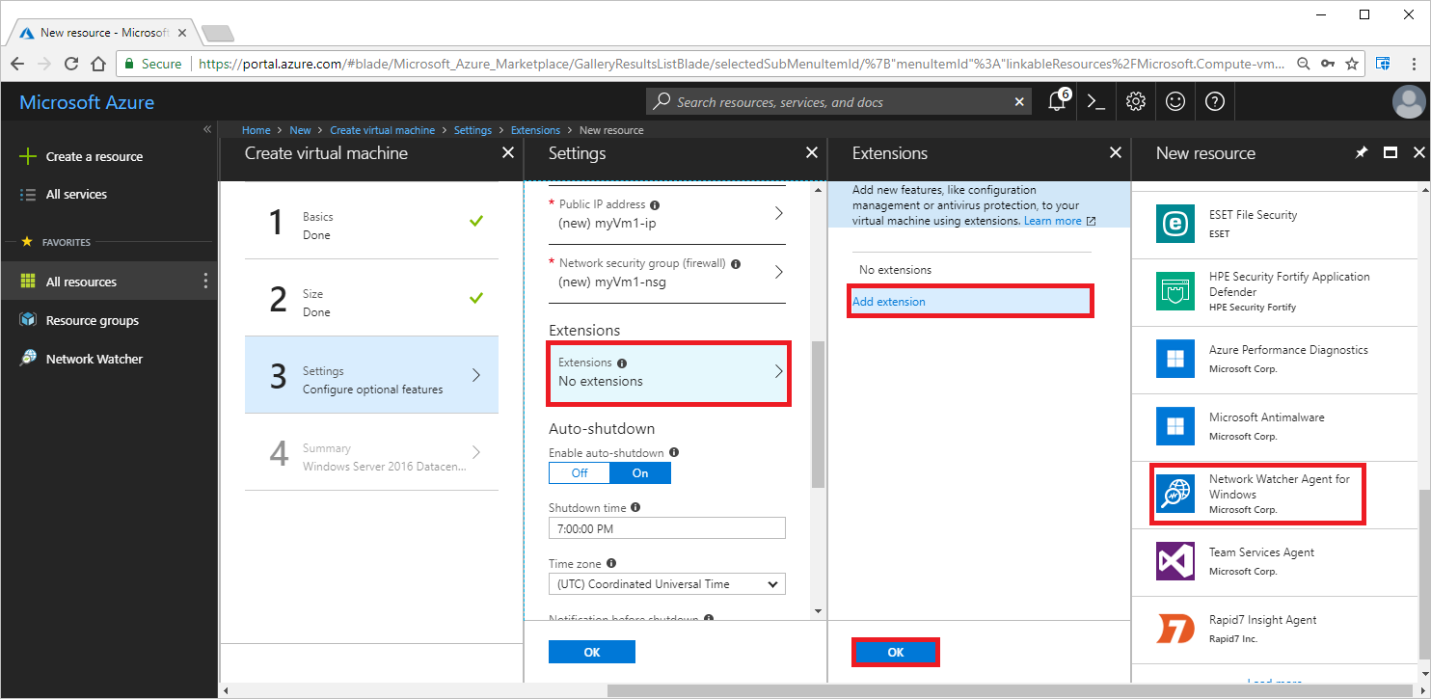Close the Create virtual machine blade
Viewport: 1431px width, 699px height.
coord(508,152)
